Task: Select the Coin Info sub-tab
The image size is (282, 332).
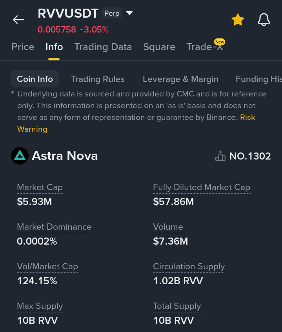Action: pos(35,79)
